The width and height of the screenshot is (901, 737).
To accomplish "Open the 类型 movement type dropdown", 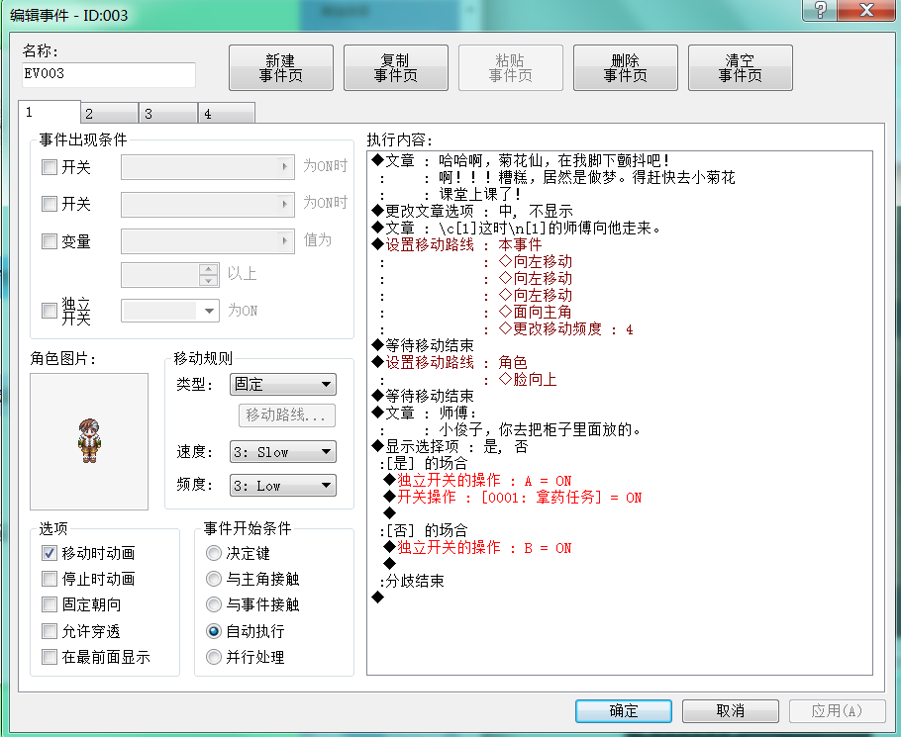I will coord(283,384).
